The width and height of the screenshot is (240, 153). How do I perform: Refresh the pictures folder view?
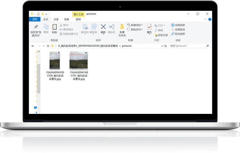[166, 46]
